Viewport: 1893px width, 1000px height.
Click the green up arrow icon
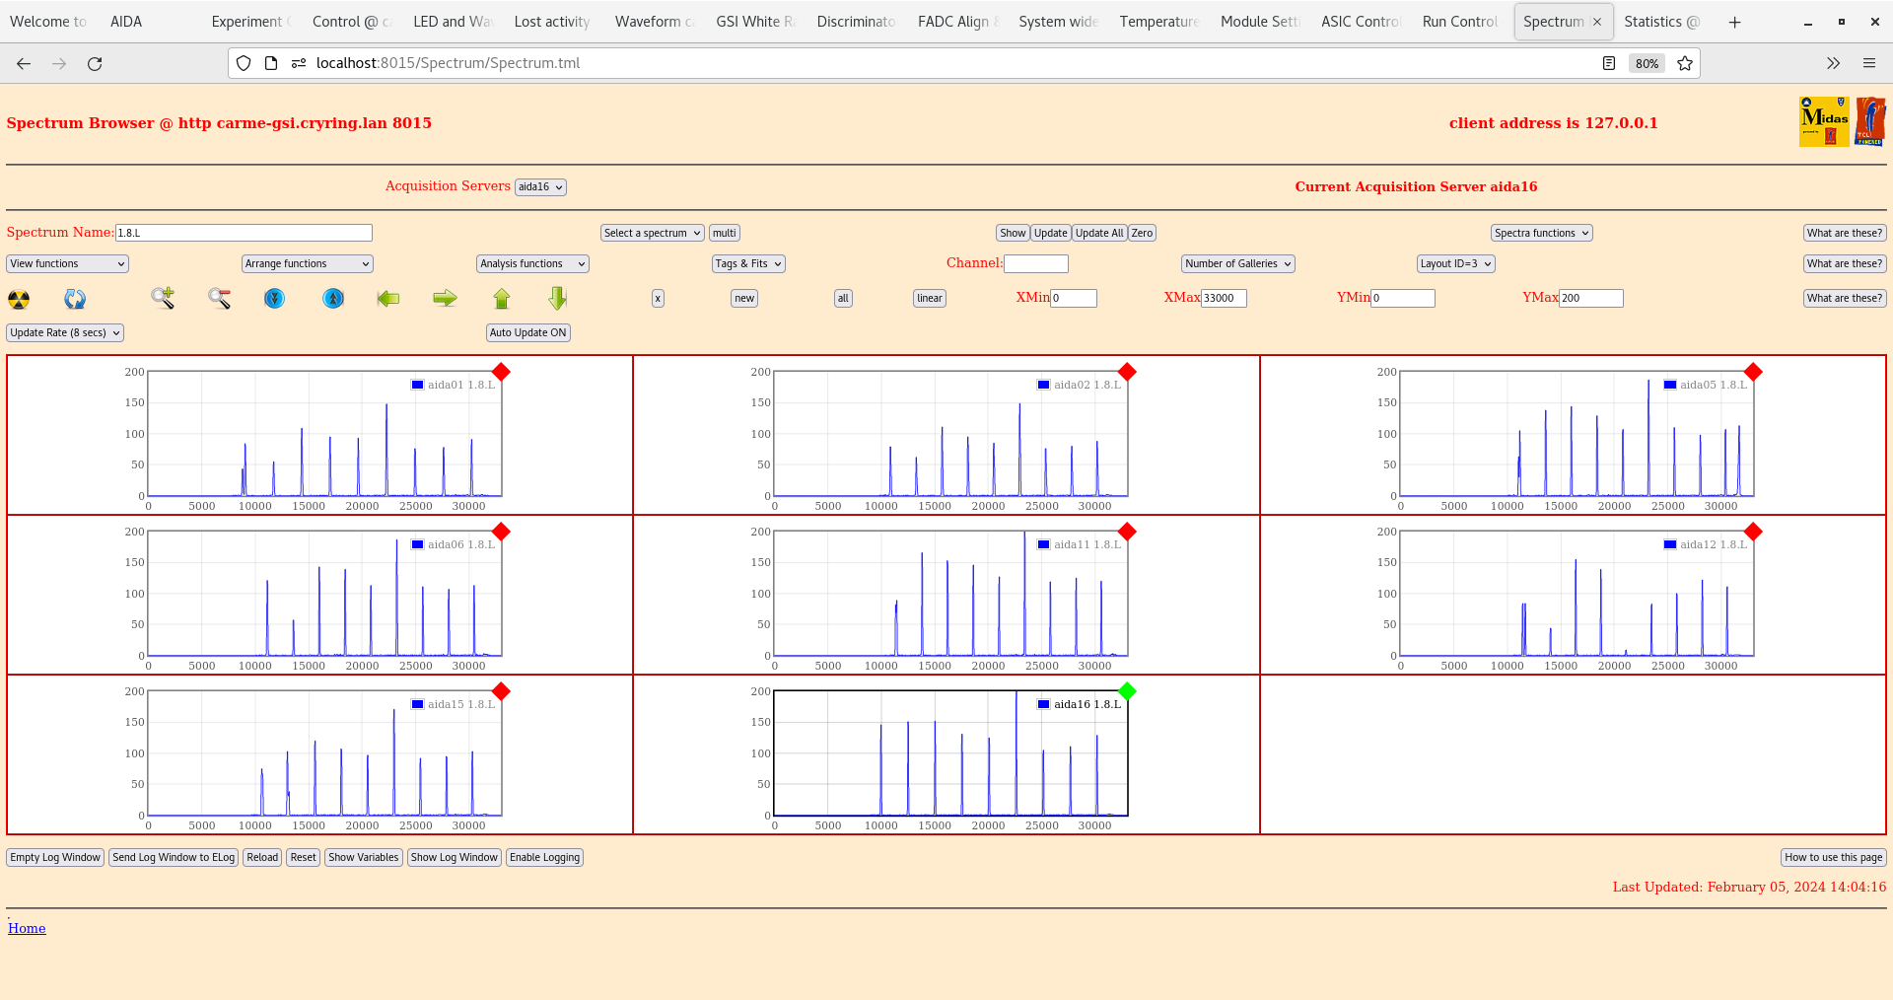pyautogui.click(x=502, y=298)
